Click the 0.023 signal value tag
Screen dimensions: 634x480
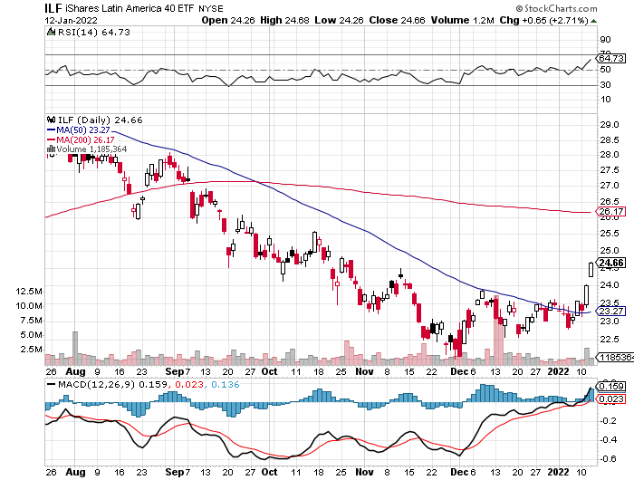click(611, 399)
